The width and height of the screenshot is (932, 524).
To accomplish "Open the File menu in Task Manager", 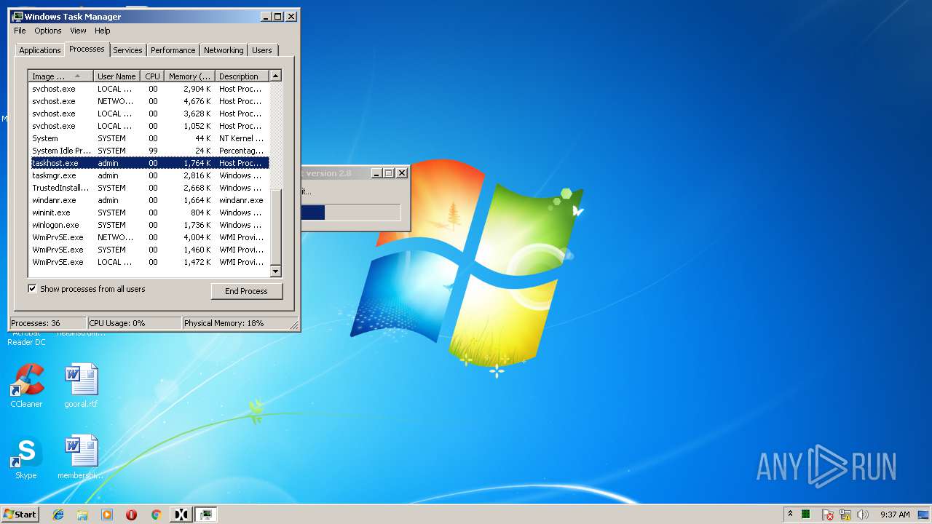I will pos(20,31).
